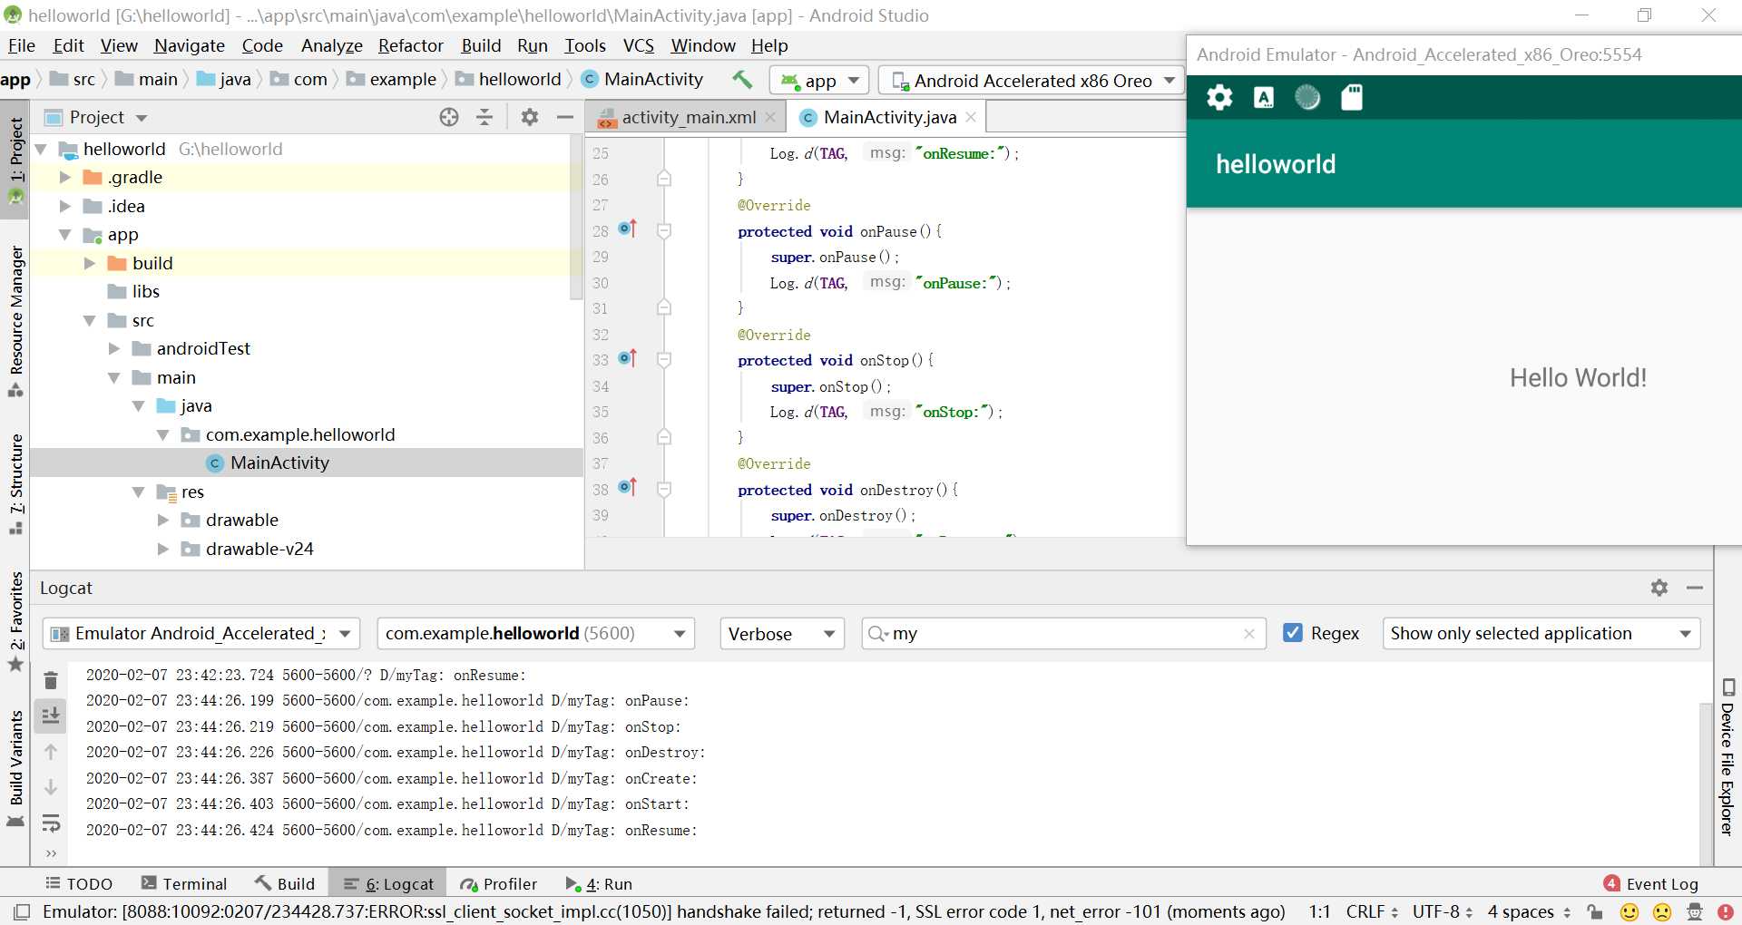Expand the drawable-v24 folder
The height and width of the screenshot is (925, 1742).
[163, 549]
